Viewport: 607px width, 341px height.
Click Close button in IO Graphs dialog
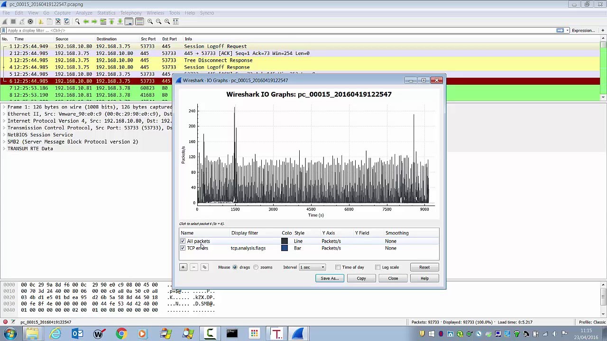coord(393,278)
